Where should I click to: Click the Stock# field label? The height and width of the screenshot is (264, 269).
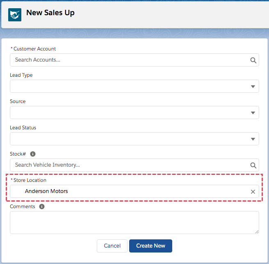[x=18, y=154]
